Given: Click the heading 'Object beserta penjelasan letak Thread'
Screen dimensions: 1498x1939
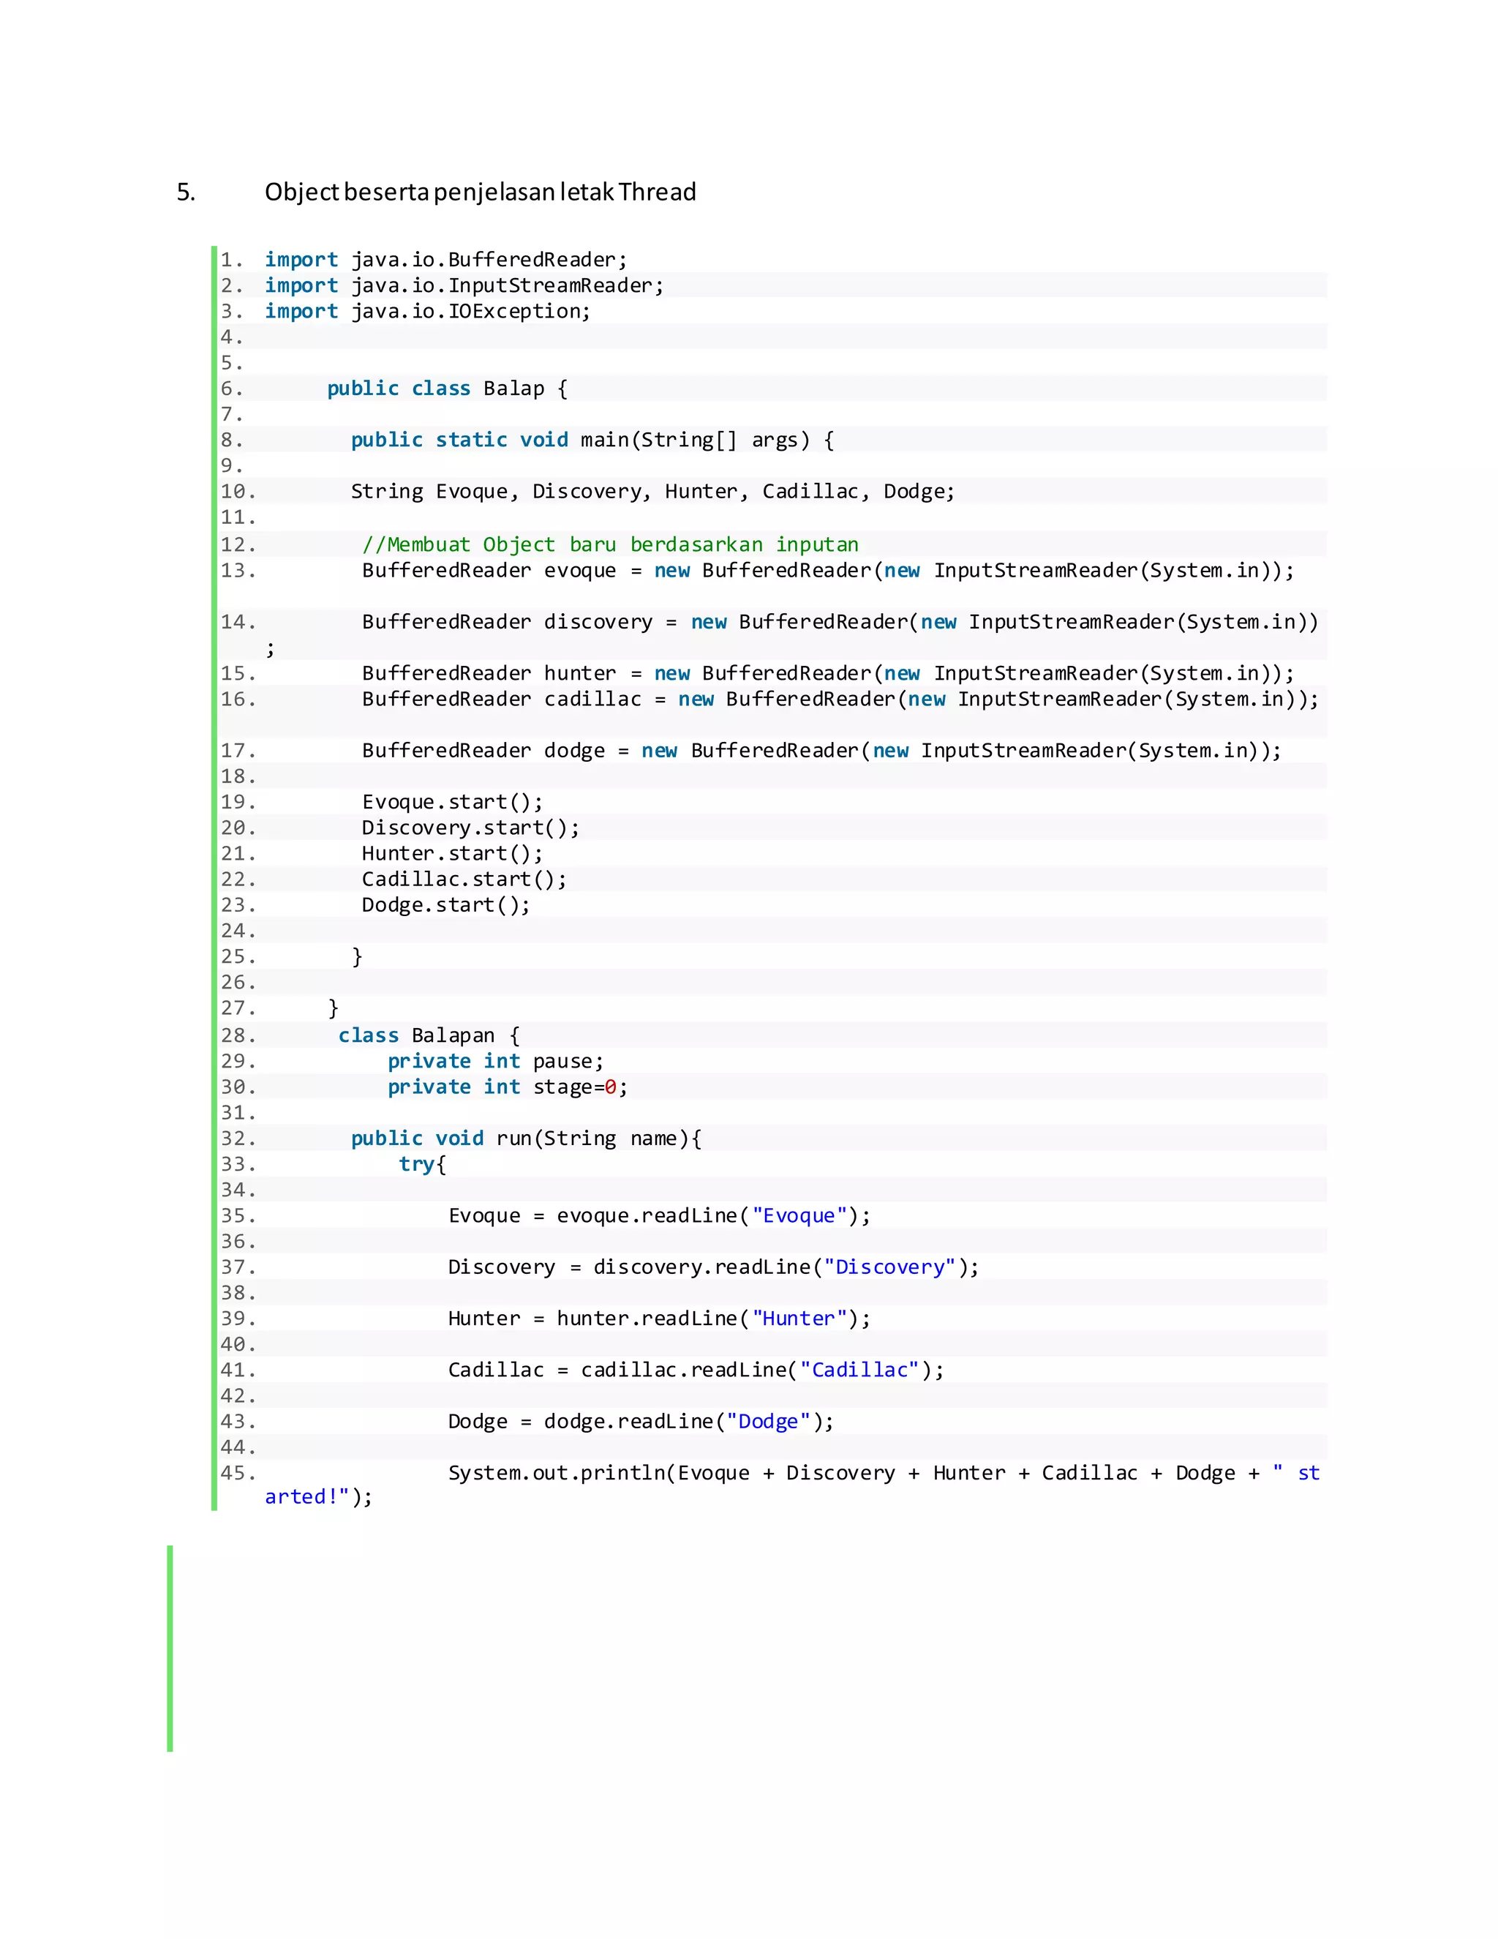Looking at the screenshot, I should pos(479,192).
